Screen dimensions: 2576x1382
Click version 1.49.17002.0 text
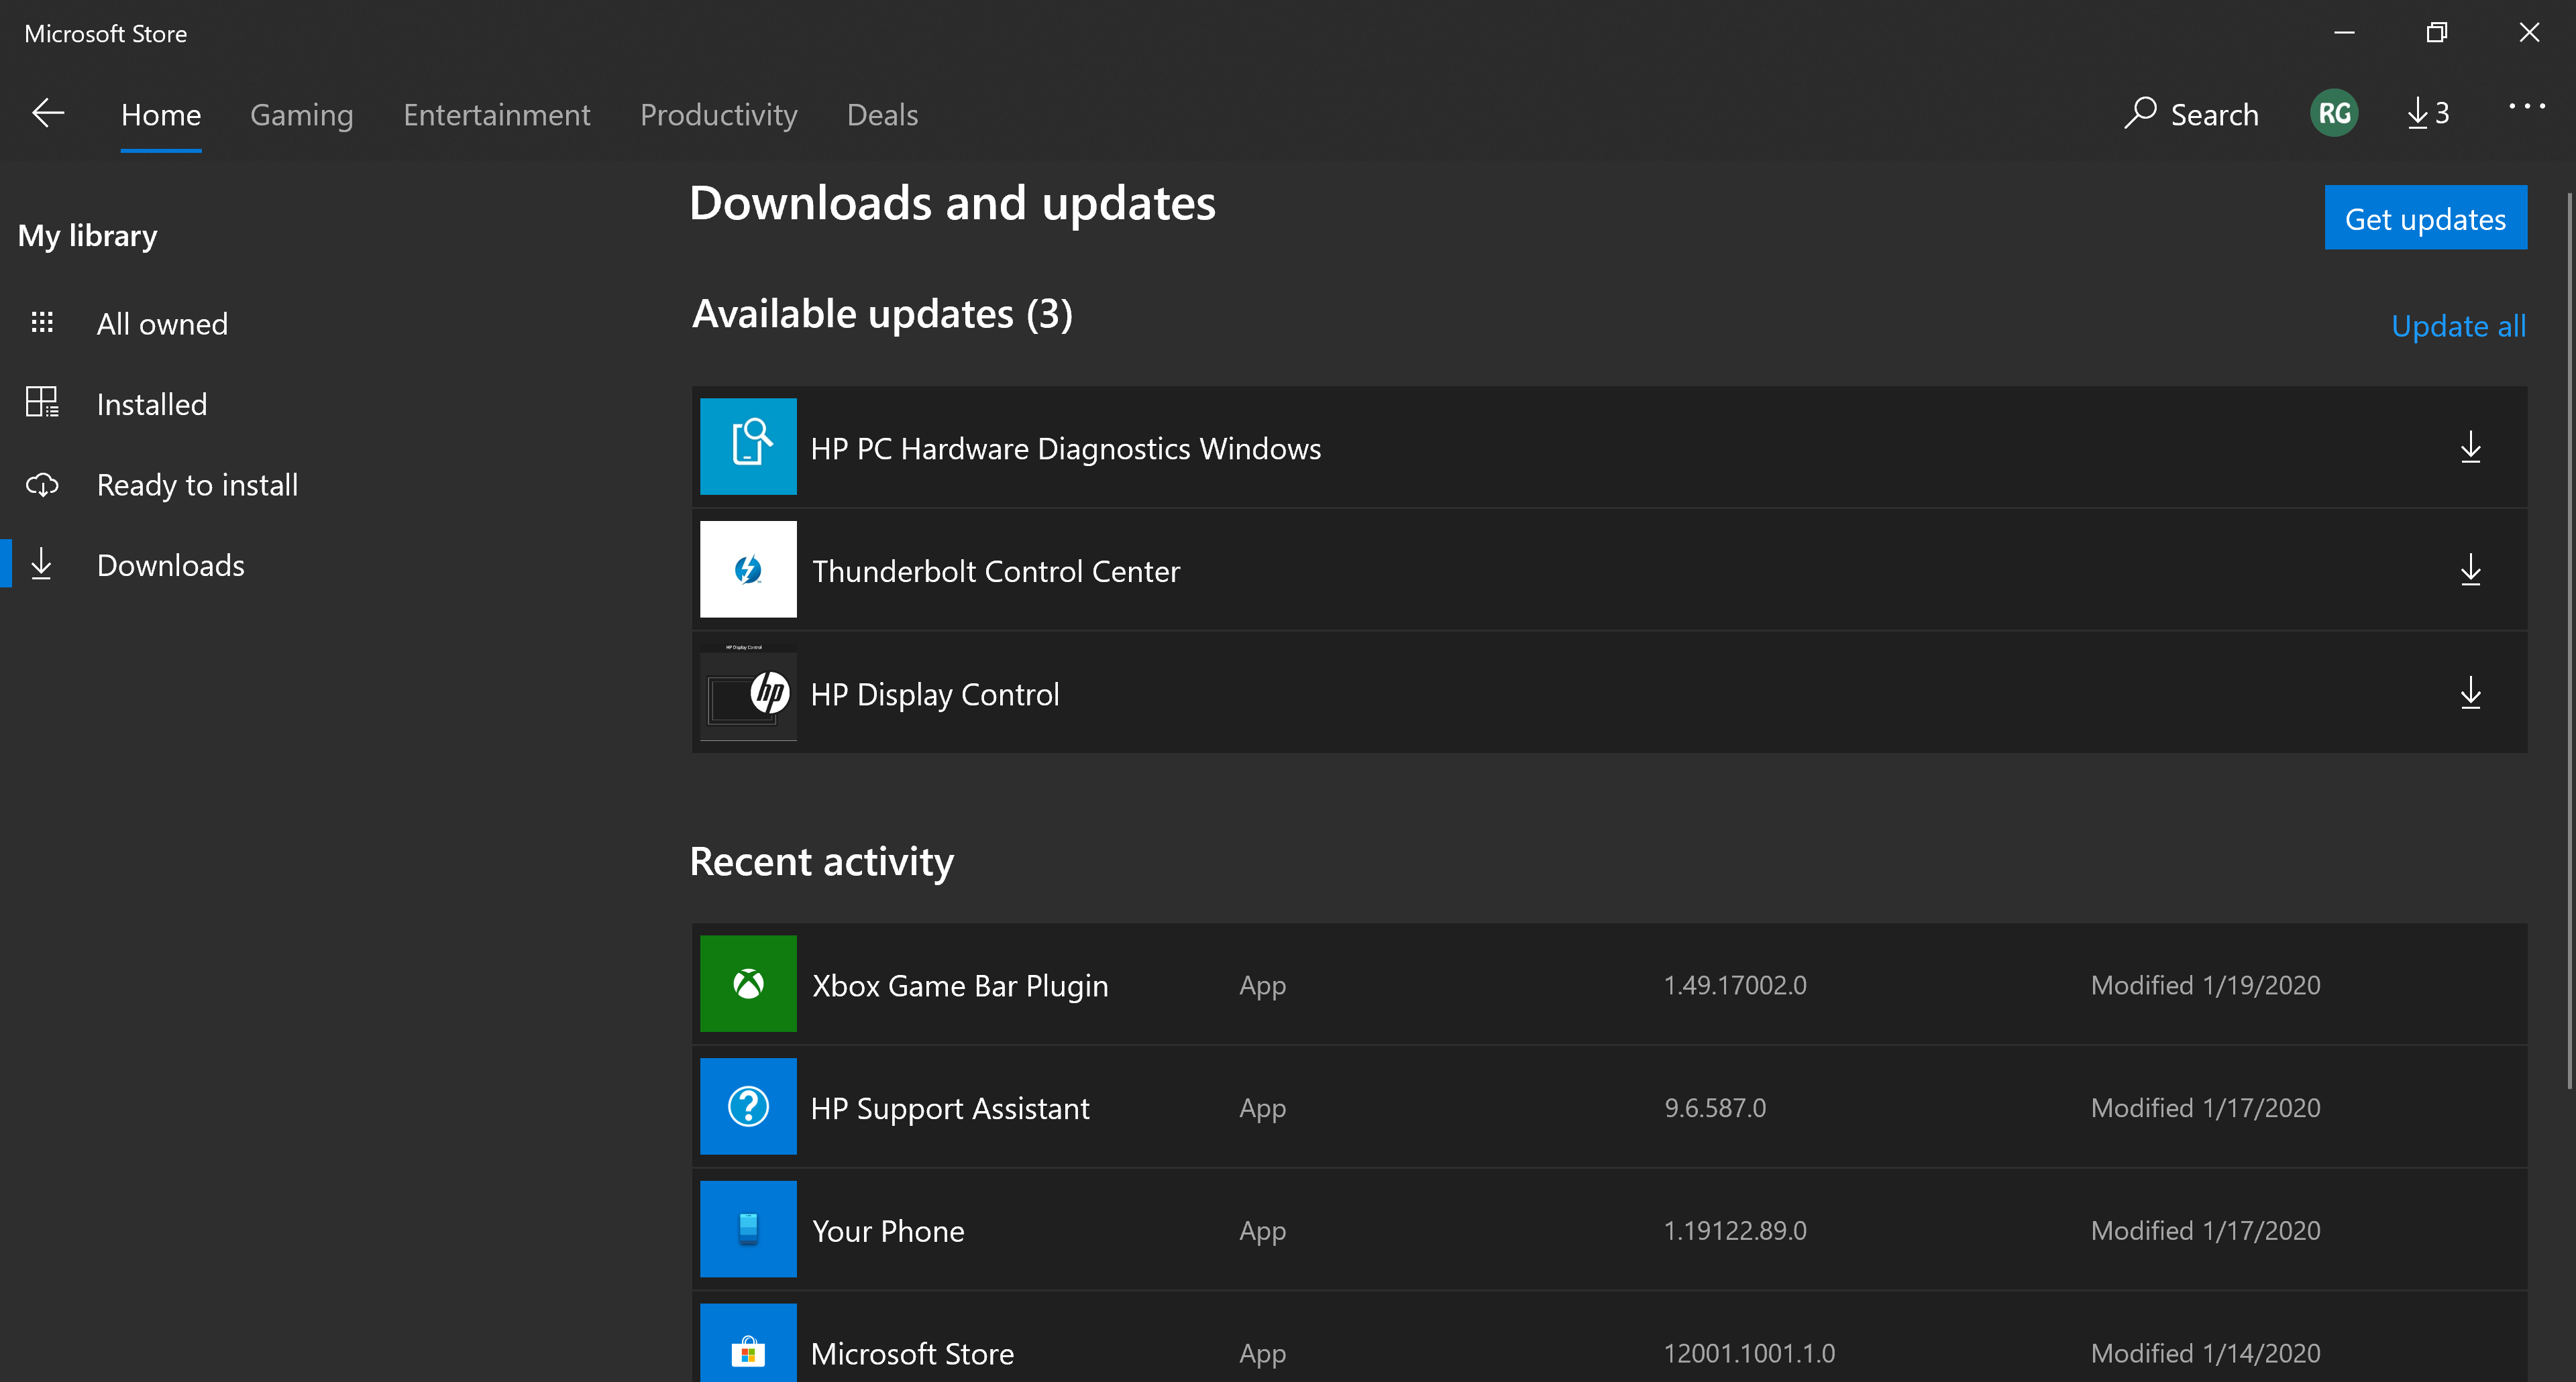(1735, 985)
